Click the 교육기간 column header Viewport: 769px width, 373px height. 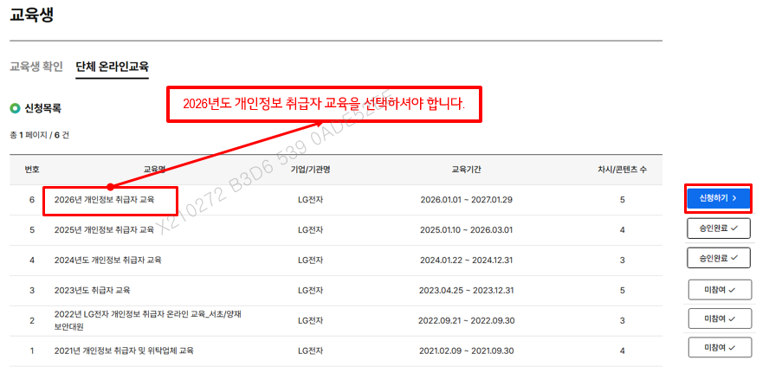[x=470, y=170]
